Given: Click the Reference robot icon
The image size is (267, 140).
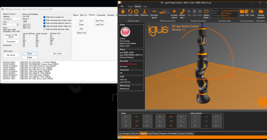Looking at the screenshot, I should click(144, 11).
